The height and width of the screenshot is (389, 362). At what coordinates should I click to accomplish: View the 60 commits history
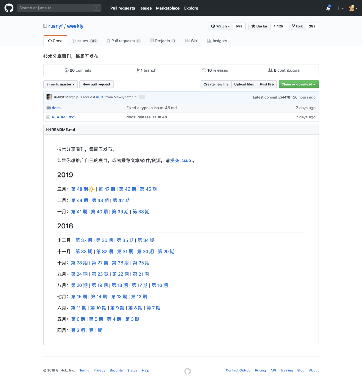point(78,70)
